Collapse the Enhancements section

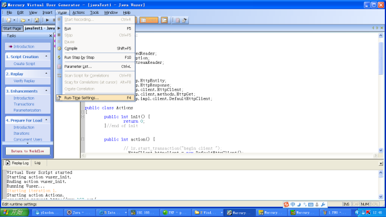click(46, 91)
